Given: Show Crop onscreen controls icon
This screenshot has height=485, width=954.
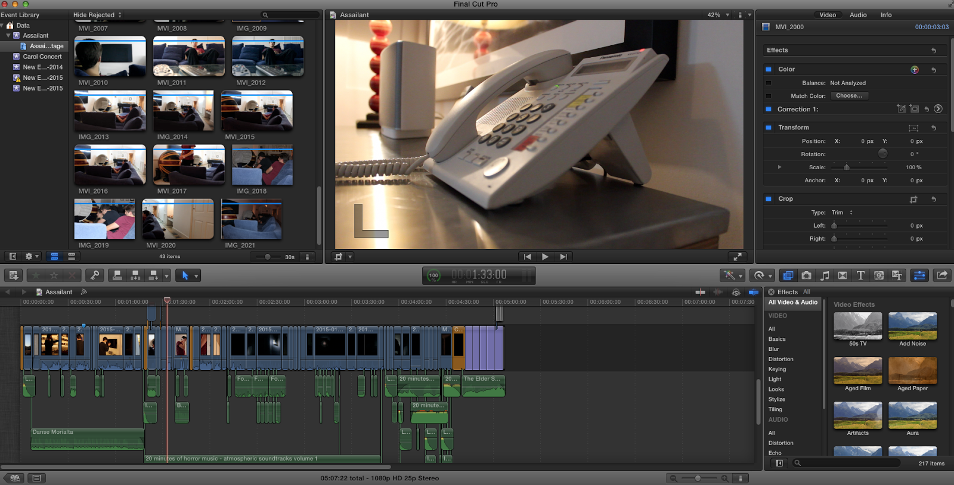Looking at the screenshot, I should (913, 200).
